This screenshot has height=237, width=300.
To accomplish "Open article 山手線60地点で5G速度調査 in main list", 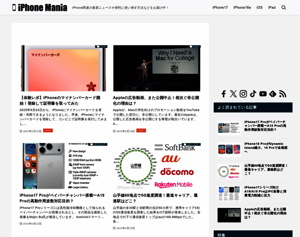I will point(155,198).
